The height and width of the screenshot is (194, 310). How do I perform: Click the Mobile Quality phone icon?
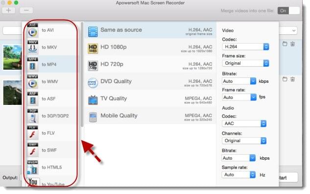coord(93,117)
